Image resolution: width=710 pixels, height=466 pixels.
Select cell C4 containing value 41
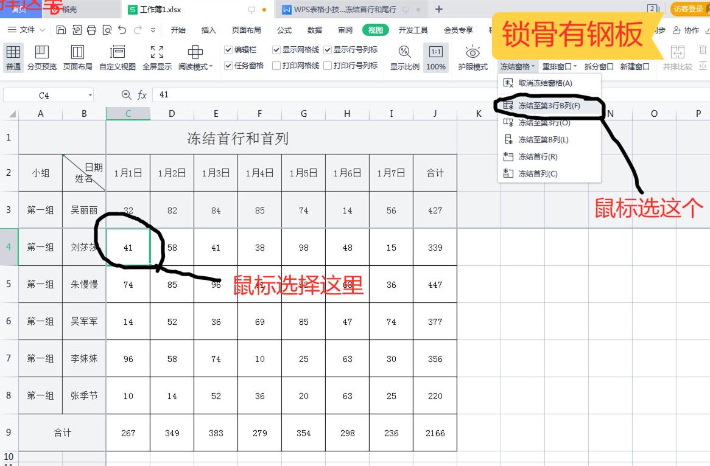[x=128, y=247]
